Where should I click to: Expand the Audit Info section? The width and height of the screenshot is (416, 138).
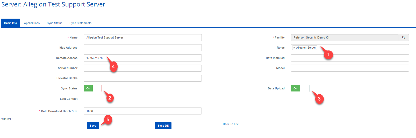[x=7, y=119]
